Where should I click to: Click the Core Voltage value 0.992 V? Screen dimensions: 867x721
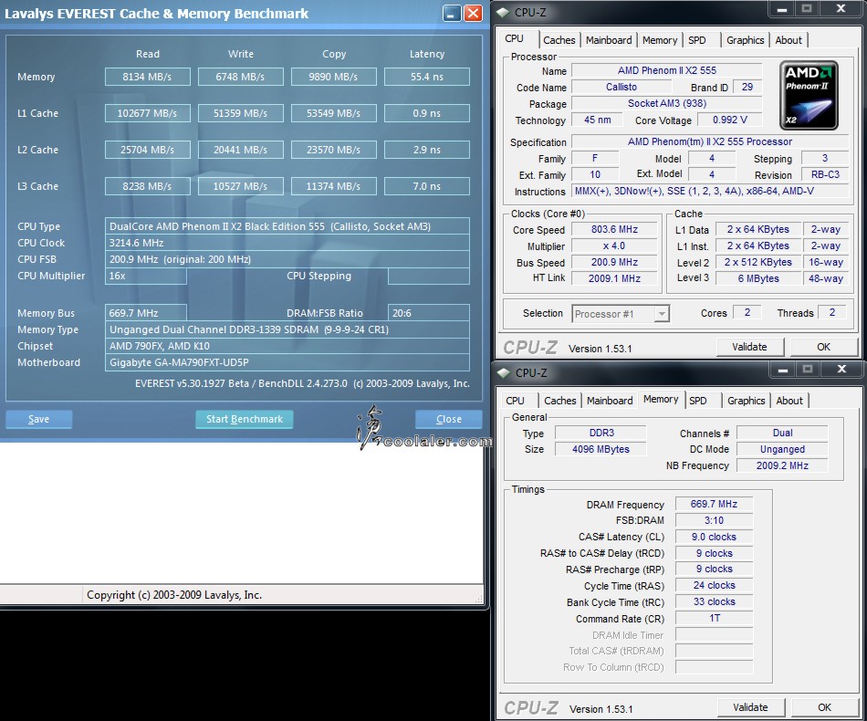pyautogui.click(x=730, y=120)
